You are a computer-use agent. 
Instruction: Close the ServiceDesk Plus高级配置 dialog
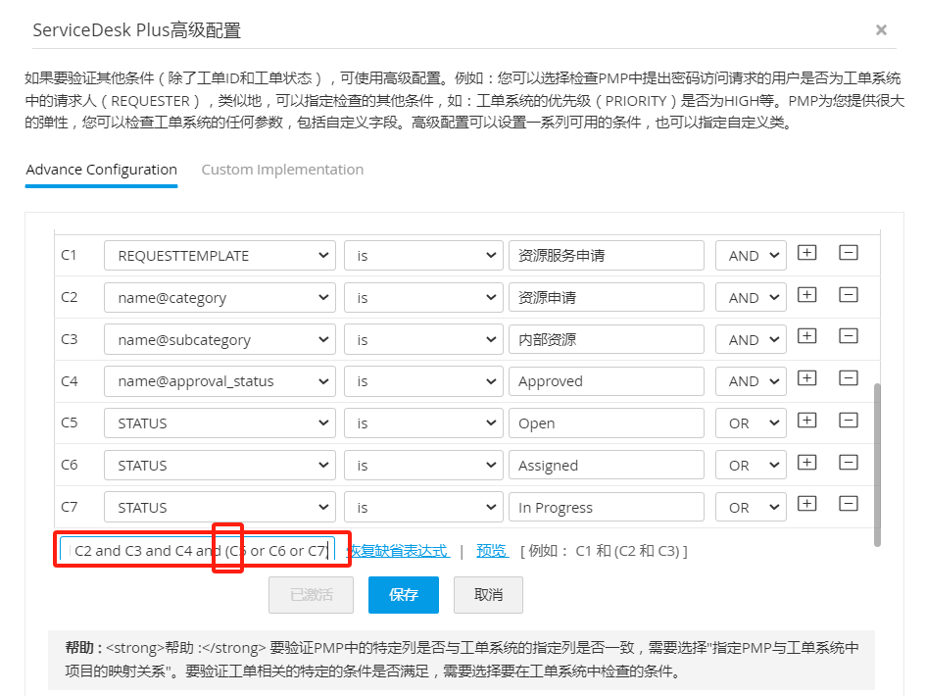[x=881, y=29]
